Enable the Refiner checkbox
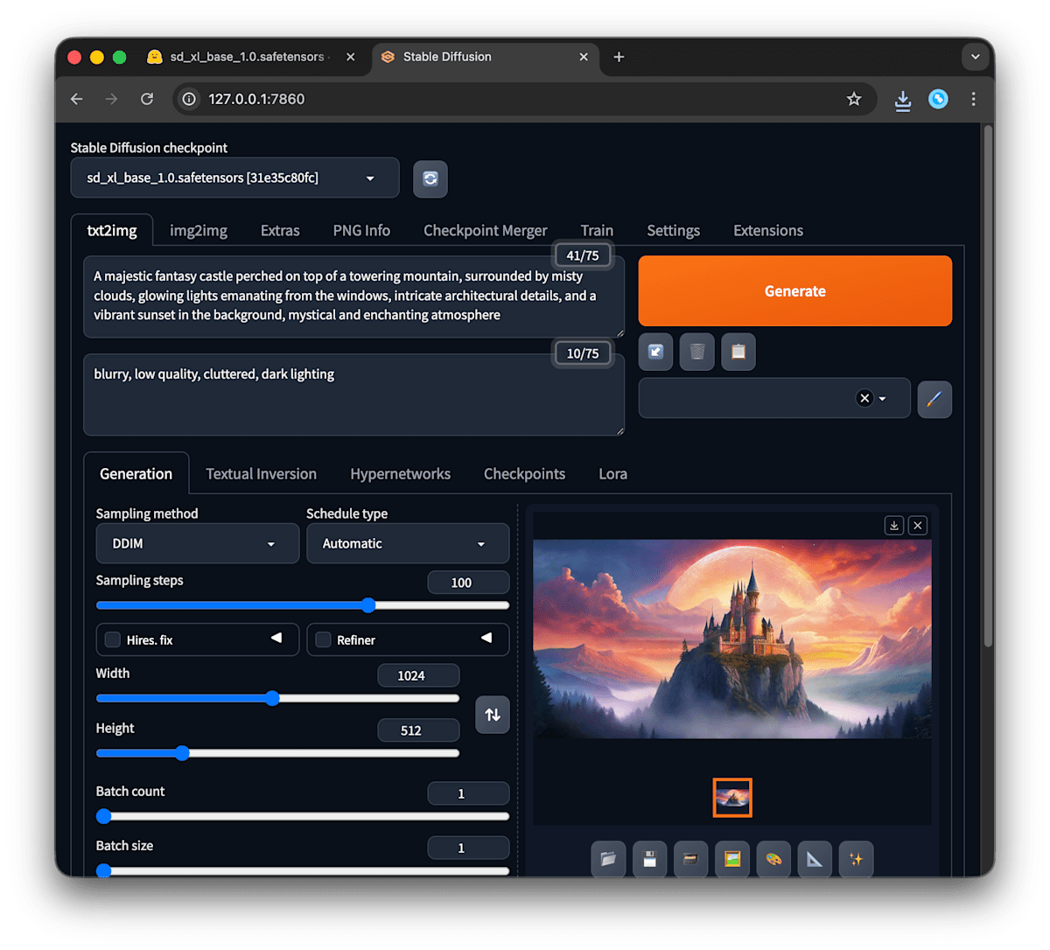1050x950 pixels. coord(323,639)
